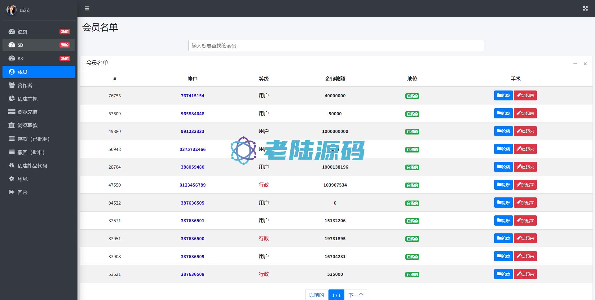This screenshot has width=595, height=300.
Task: Go to next page with 下一个
Action: click(x=356, y=295)
